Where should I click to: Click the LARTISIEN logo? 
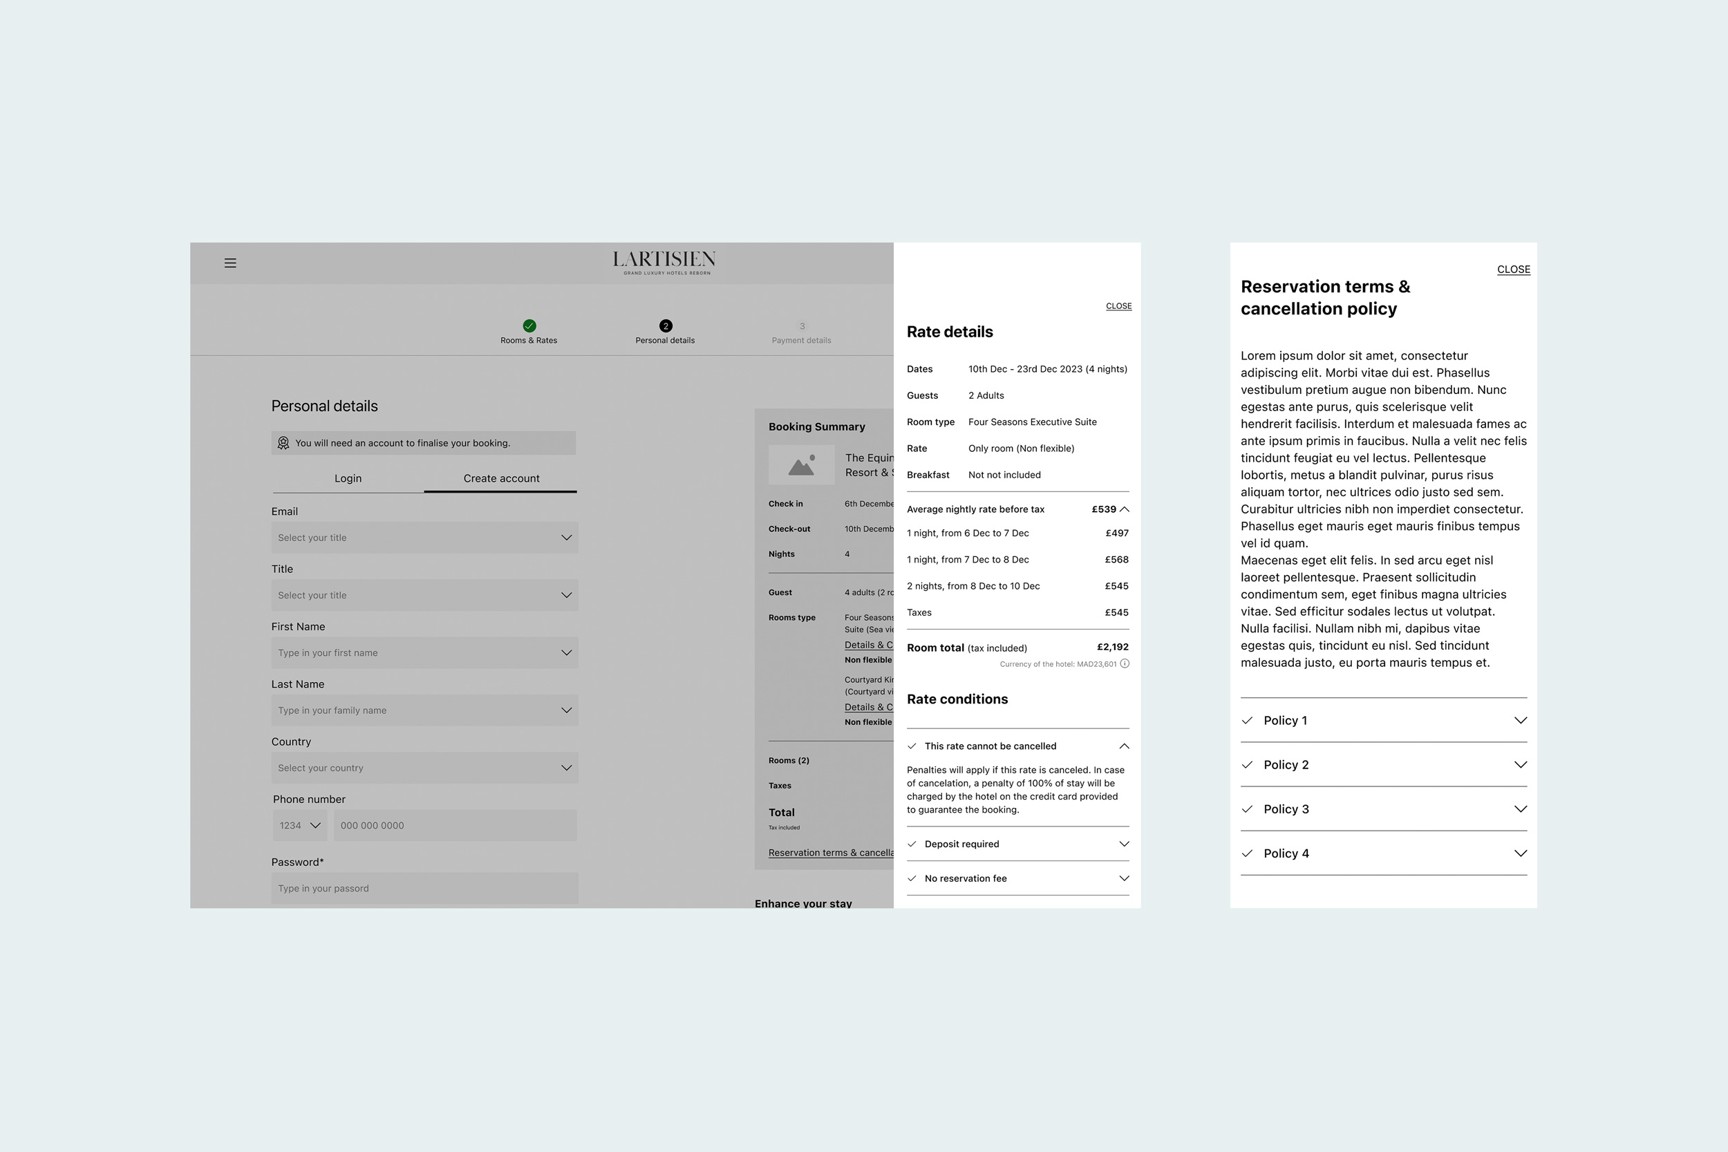pyautogui.click(x=664, y=263)
